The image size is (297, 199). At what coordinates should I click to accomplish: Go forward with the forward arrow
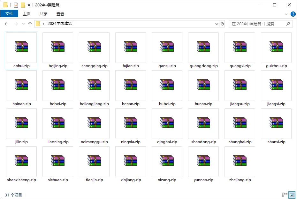[x=16, y=24]
